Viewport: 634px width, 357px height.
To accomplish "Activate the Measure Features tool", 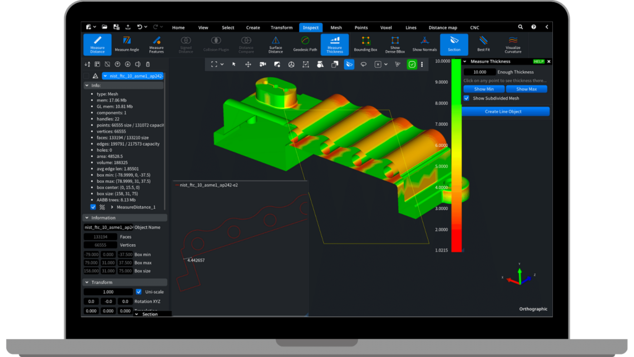I will pos(156,44).
